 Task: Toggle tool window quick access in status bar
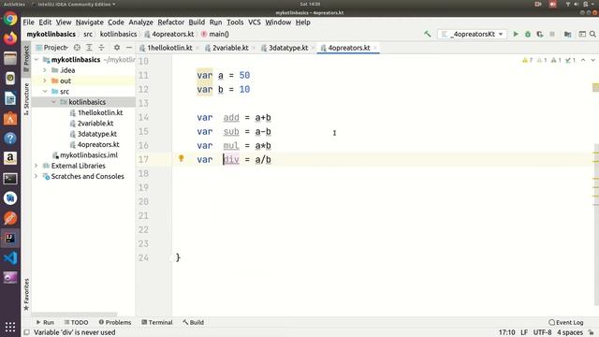[27, 332]
